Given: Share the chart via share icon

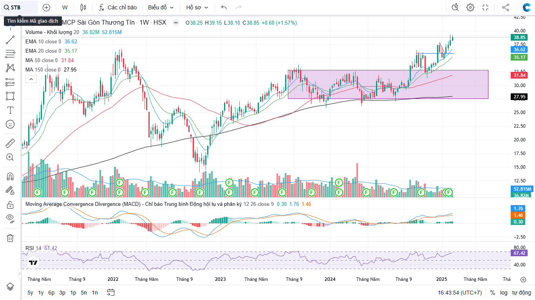Looking at the screenshot, I should pyautogui.click(x=506, y=7).
